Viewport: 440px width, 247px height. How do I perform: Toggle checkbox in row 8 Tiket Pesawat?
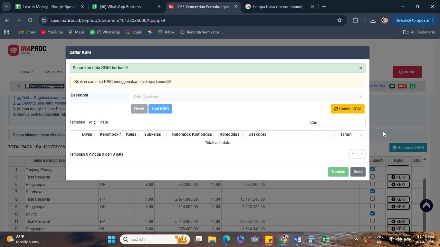(372, 199)
